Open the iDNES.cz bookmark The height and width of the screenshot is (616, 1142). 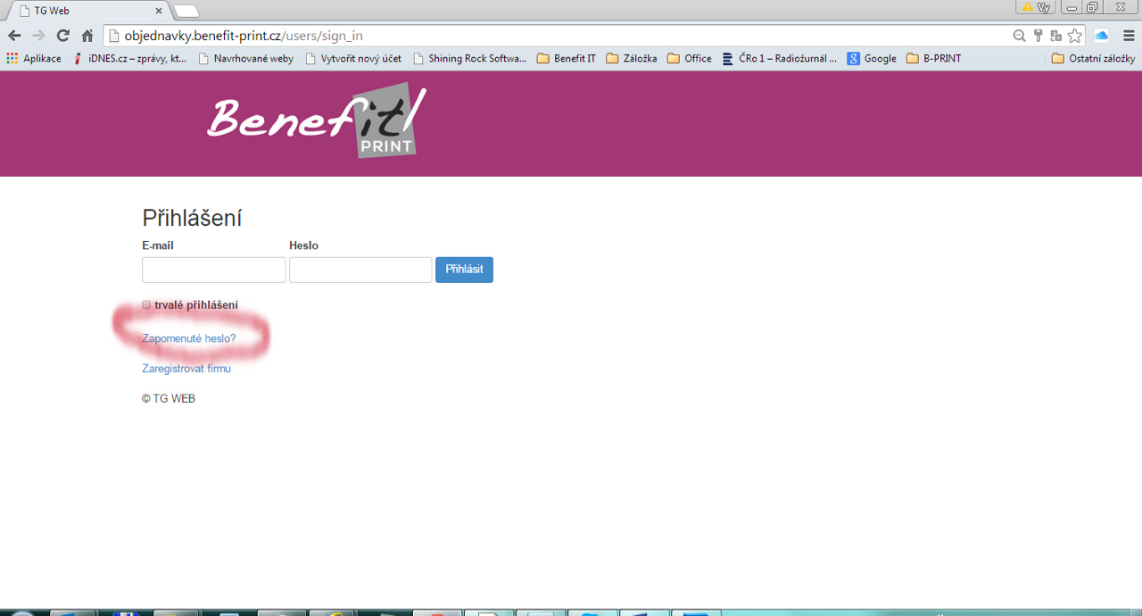(x=129, y=58)
